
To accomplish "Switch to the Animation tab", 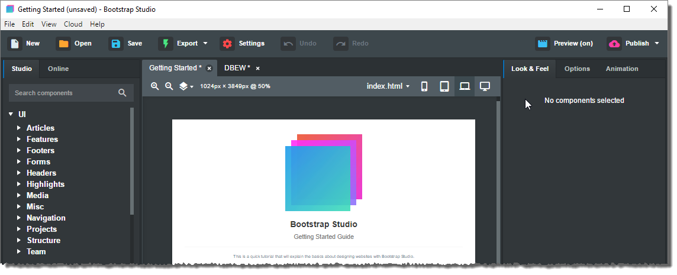I will tap(622, 69).
